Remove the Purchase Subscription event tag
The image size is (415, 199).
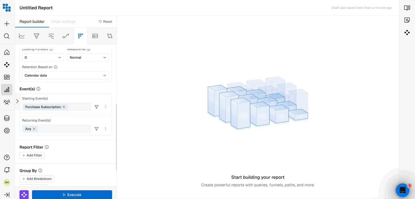(64, 107)
